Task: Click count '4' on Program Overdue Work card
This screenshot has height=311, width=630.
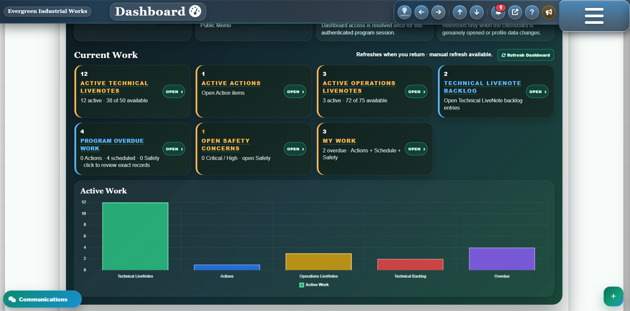Action: coord(82,131)
